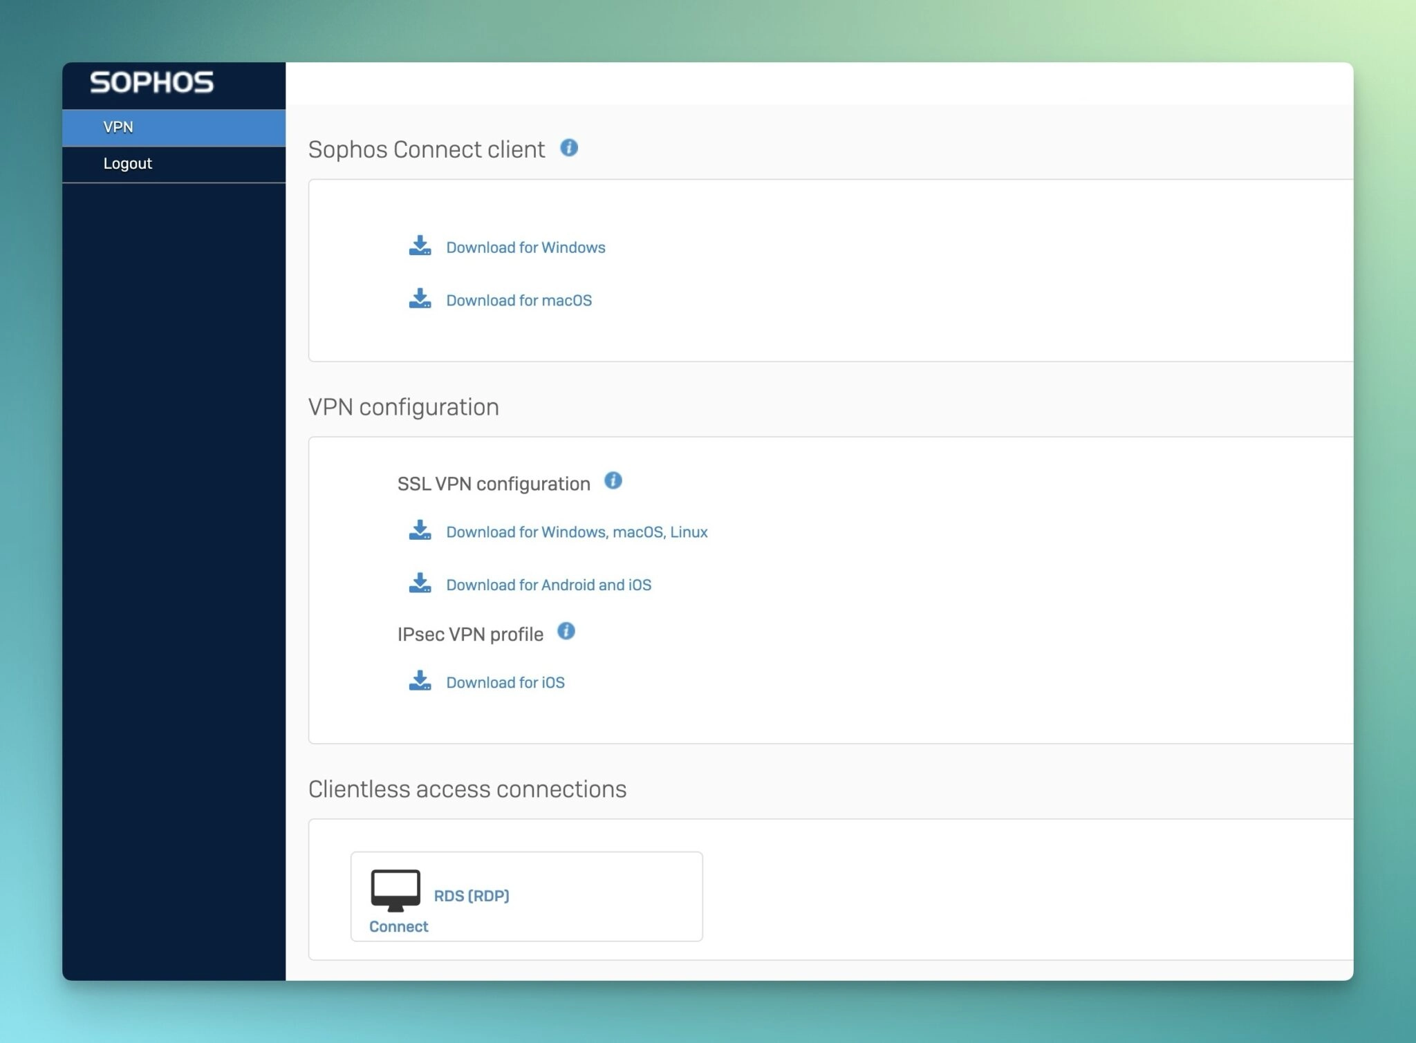This screenshot has height=1043, width=1416.
Task: Click the info icon next to IPsec VPN profile
Action: (566, 631)
